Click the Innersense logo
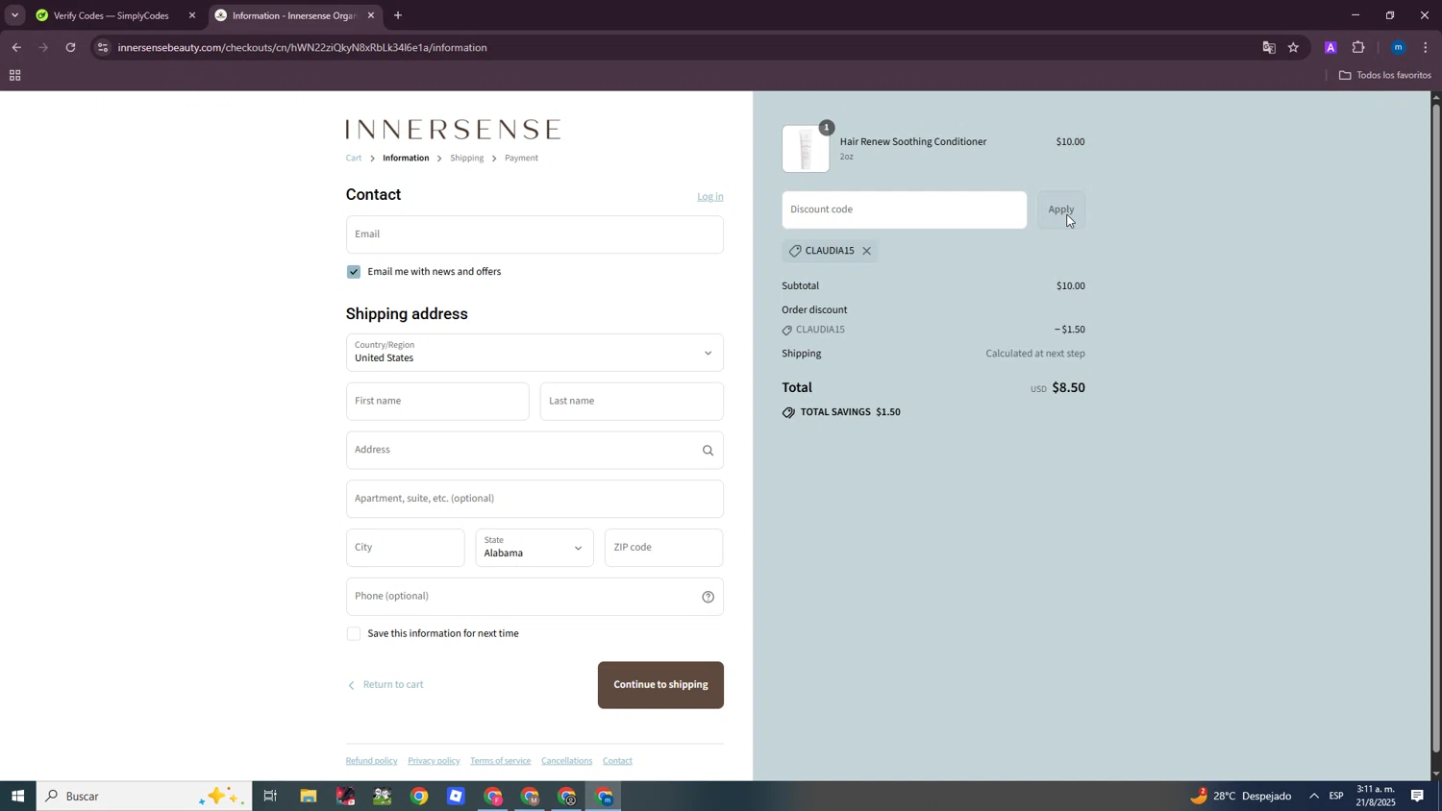The image size is (1442, 811). point(453,129)
